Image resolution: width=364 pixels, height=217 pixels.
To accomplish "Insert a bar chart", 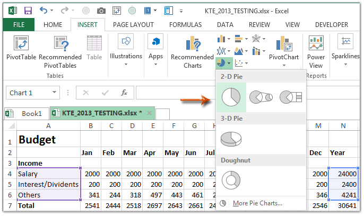I will (238, 39).
